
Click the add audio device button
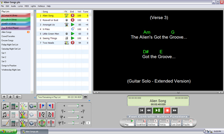(x=15, y=106)
